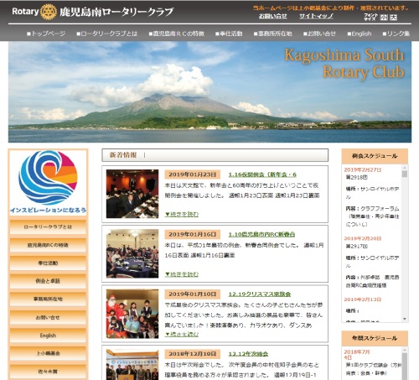The height and width of the screenshot is (380, 419).
Task: Expand 続きを読む for the Christmas party article
Action: 182,334
